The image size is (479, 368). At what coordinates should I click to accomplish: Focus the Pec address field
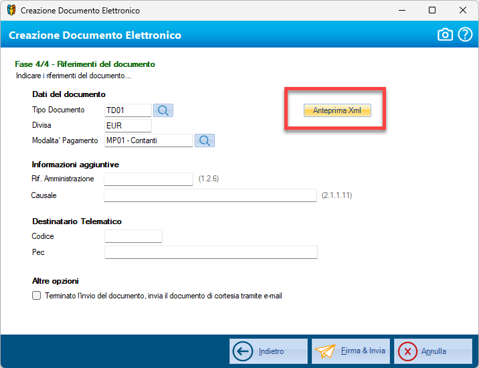211,252
